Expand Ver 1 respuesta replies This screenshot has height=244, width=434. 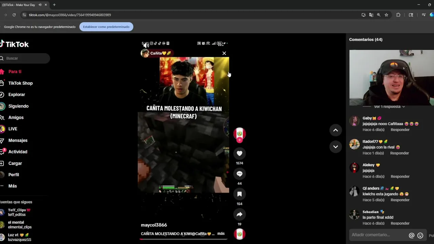389,106
